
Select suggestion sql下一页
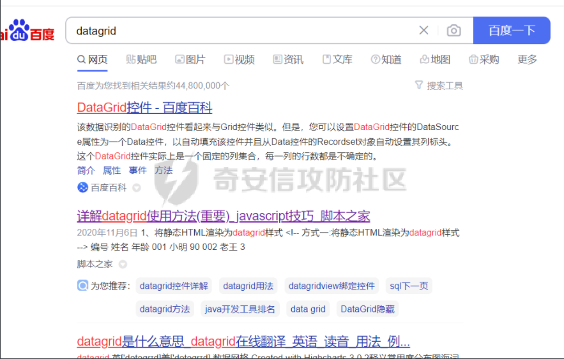[x=409, y=286]
